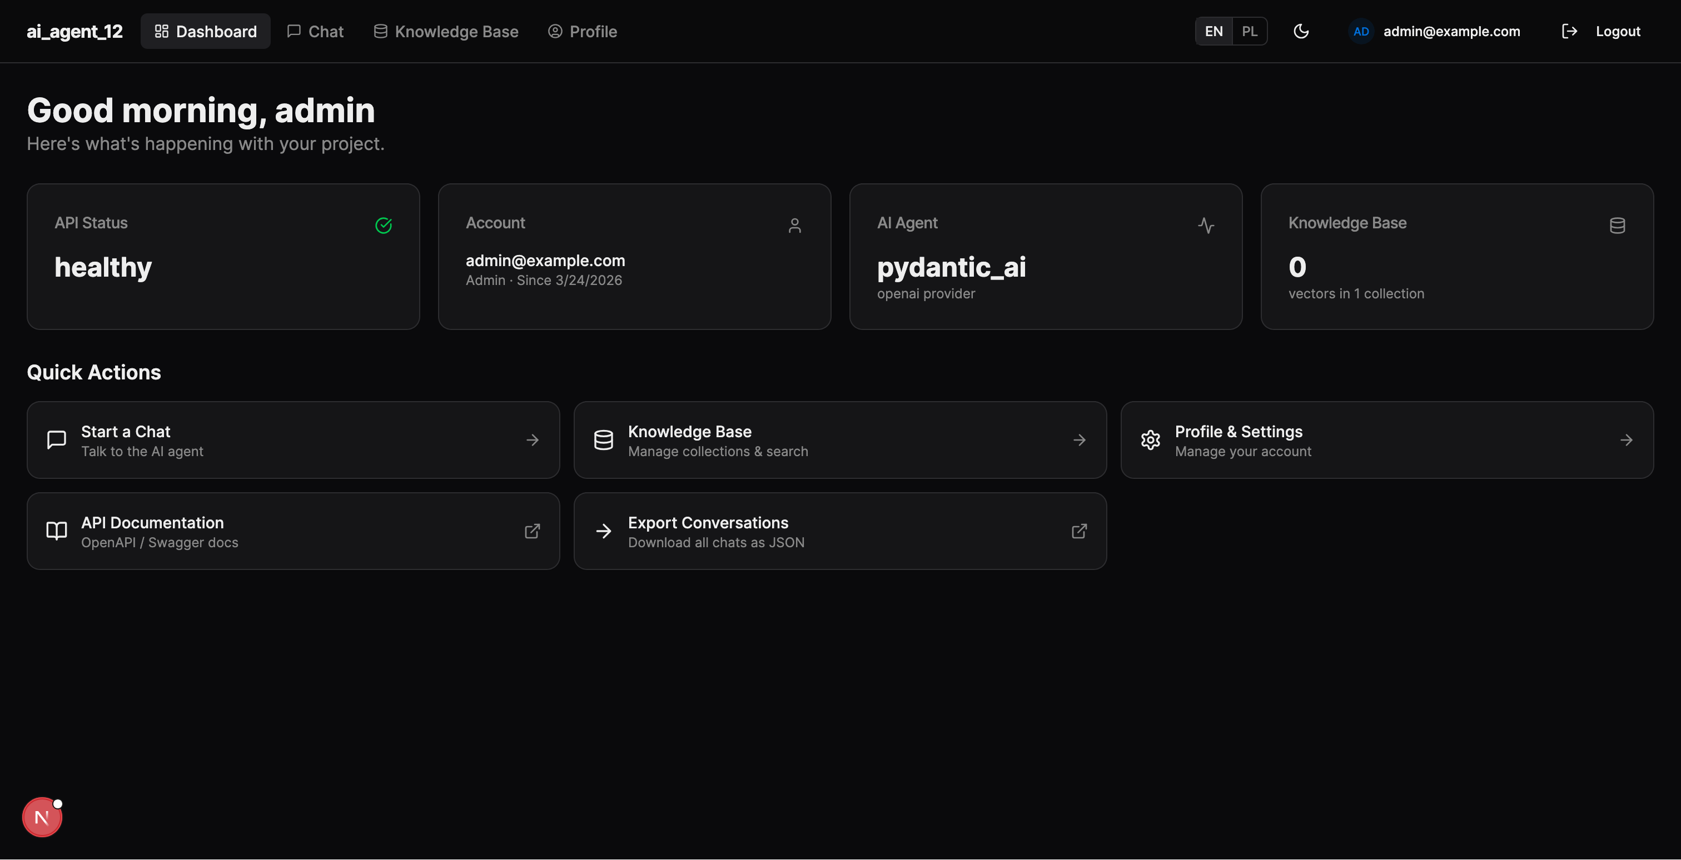Screen dimensions: 1681x860
Task: Click the gear icon in Profile & Settings
Action: click(1151, 440)
